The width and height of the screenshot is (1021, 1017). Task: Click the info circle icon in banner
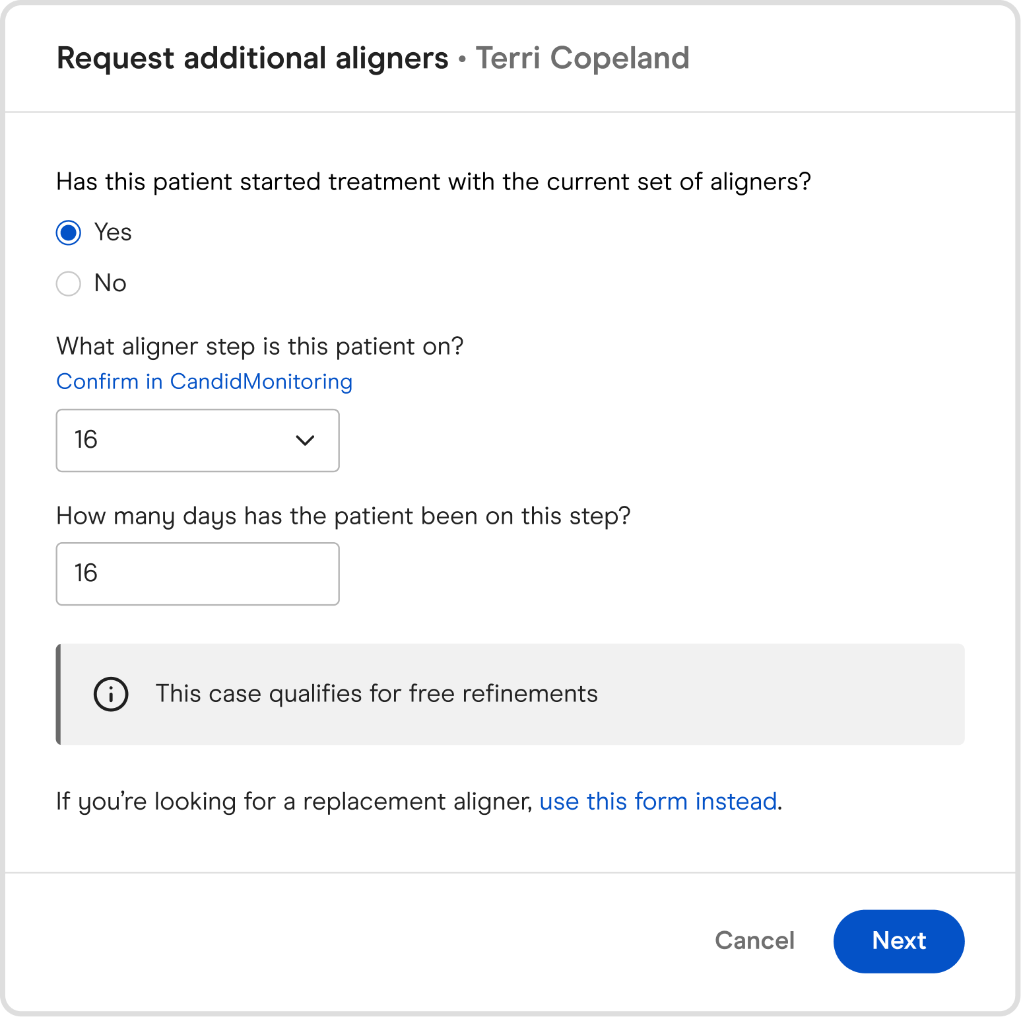point(111,694)
